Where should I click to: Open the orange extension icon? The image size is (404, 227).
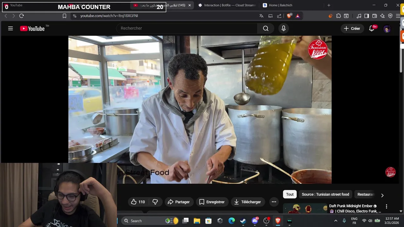pyautogui.click(x=330, y=16)
